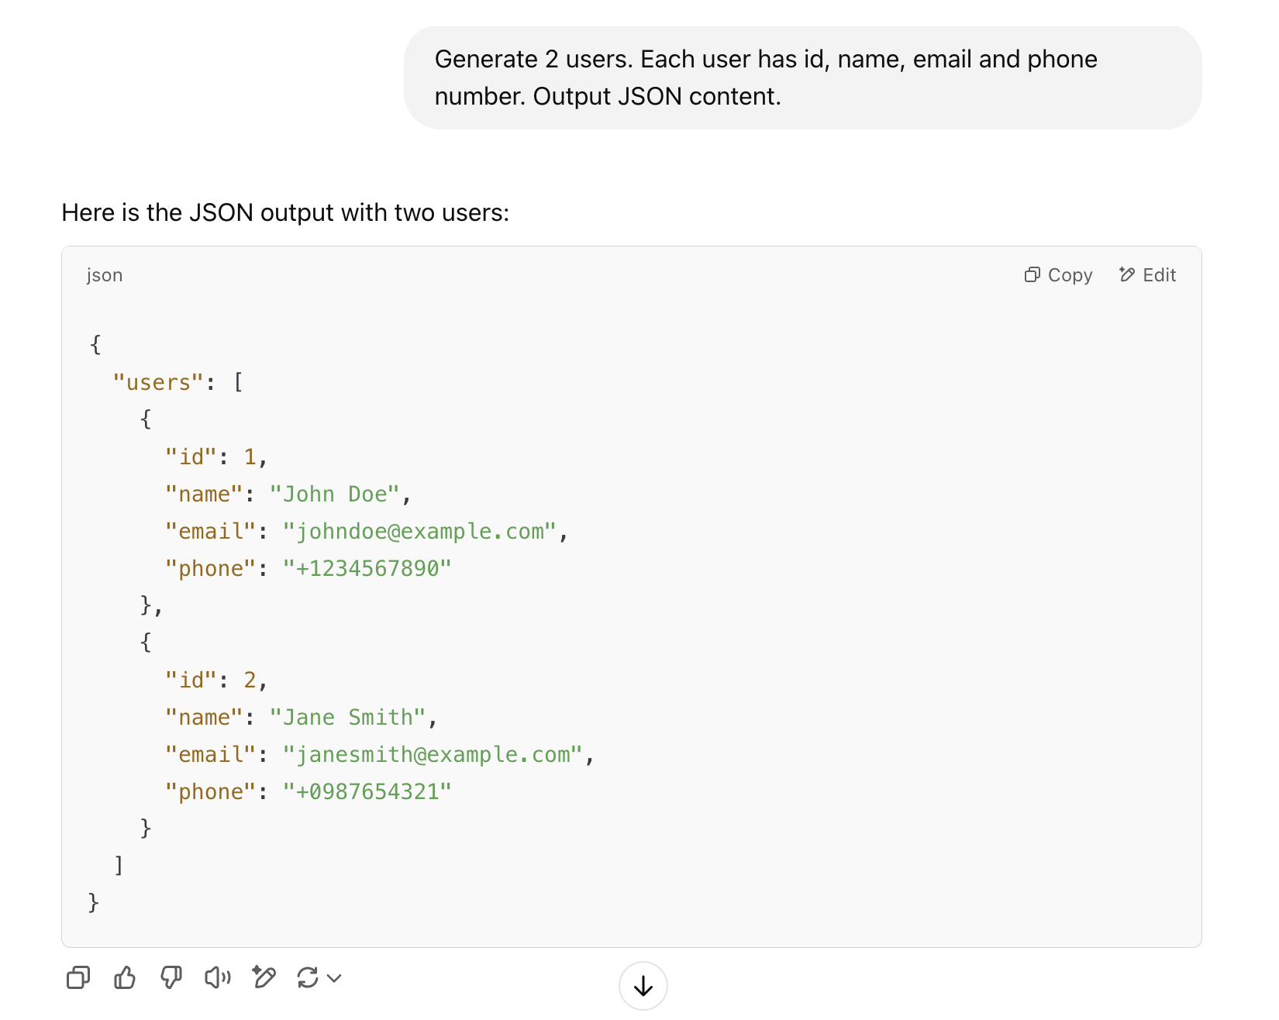Regenerate the response with the refresh icon
This screenshot has width=1279, height=1020.
coord(308,978)
